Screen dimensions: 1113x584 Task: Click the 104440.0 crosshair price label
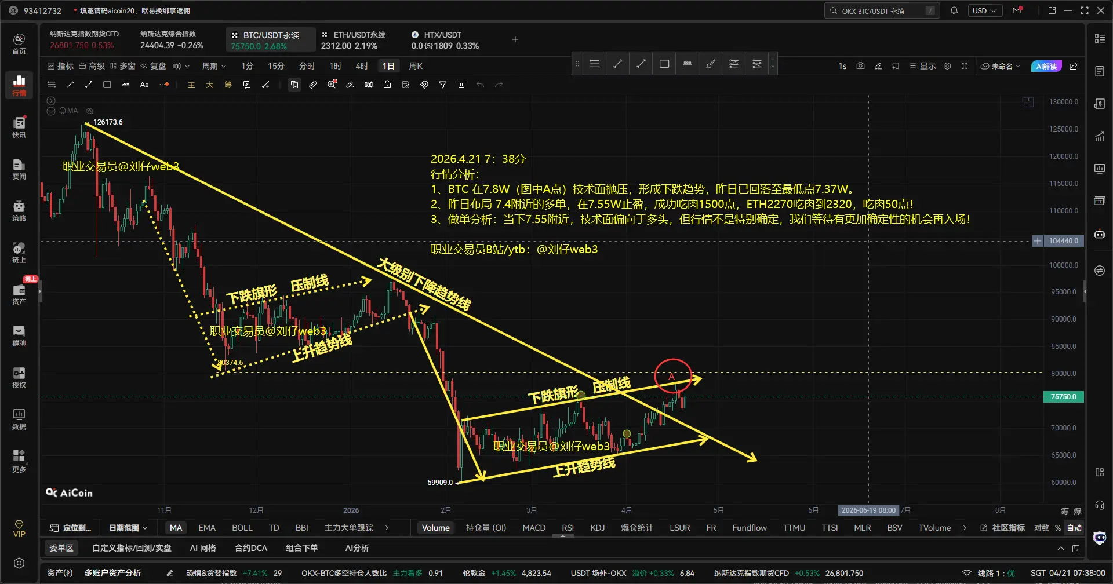point(1064,241)
